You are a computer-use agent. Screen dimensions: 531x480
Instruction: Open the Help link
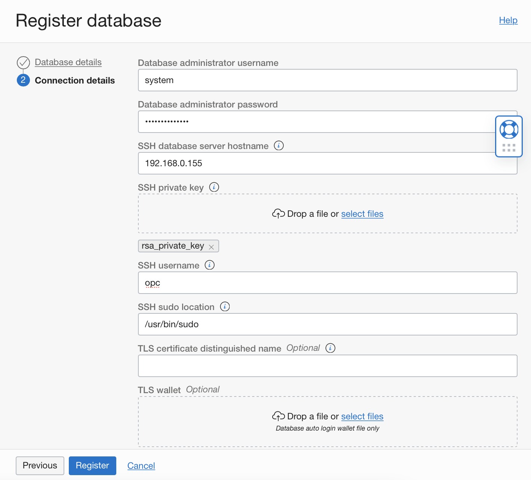508,20
